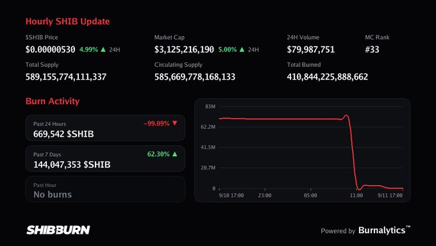Select the SHIB price $0.00000530
The image size is (436, 246).
[x=50, y=49]
